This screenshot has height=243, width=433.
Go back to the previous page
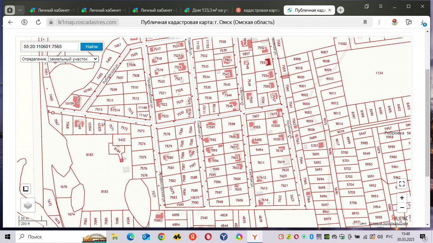tap(10, 22)
